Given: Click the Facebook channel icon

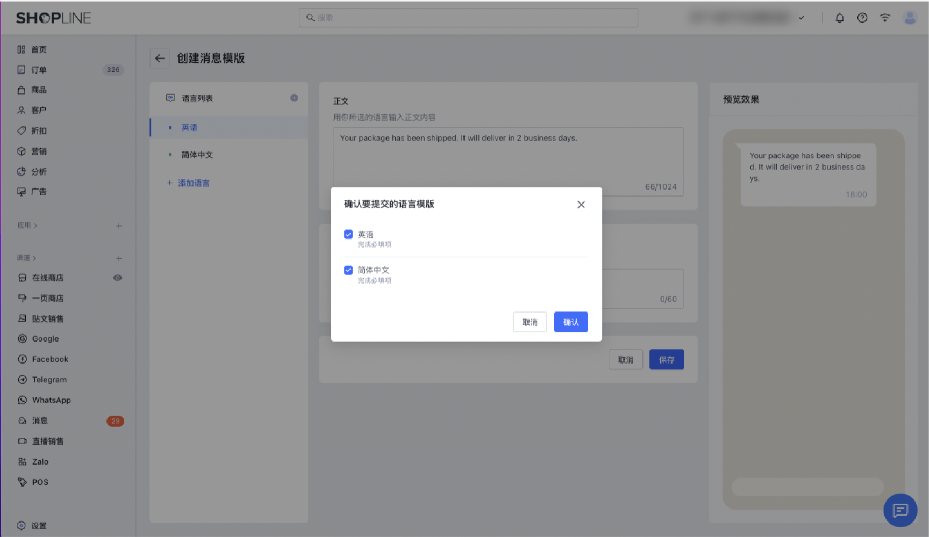Looking at the screenshot, I should point(23,359).
